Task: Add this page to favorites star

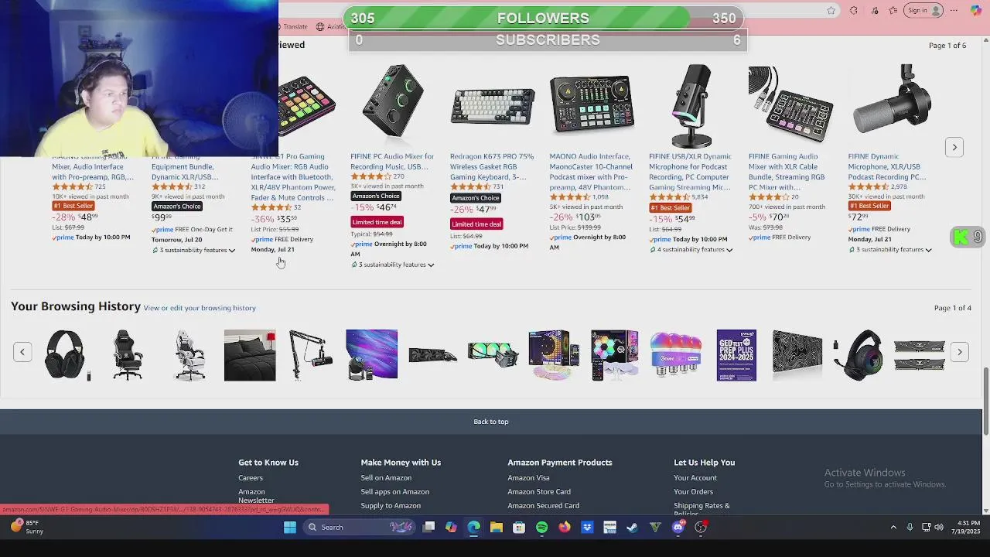Action: pyautogui.click(x=831, y=10)
